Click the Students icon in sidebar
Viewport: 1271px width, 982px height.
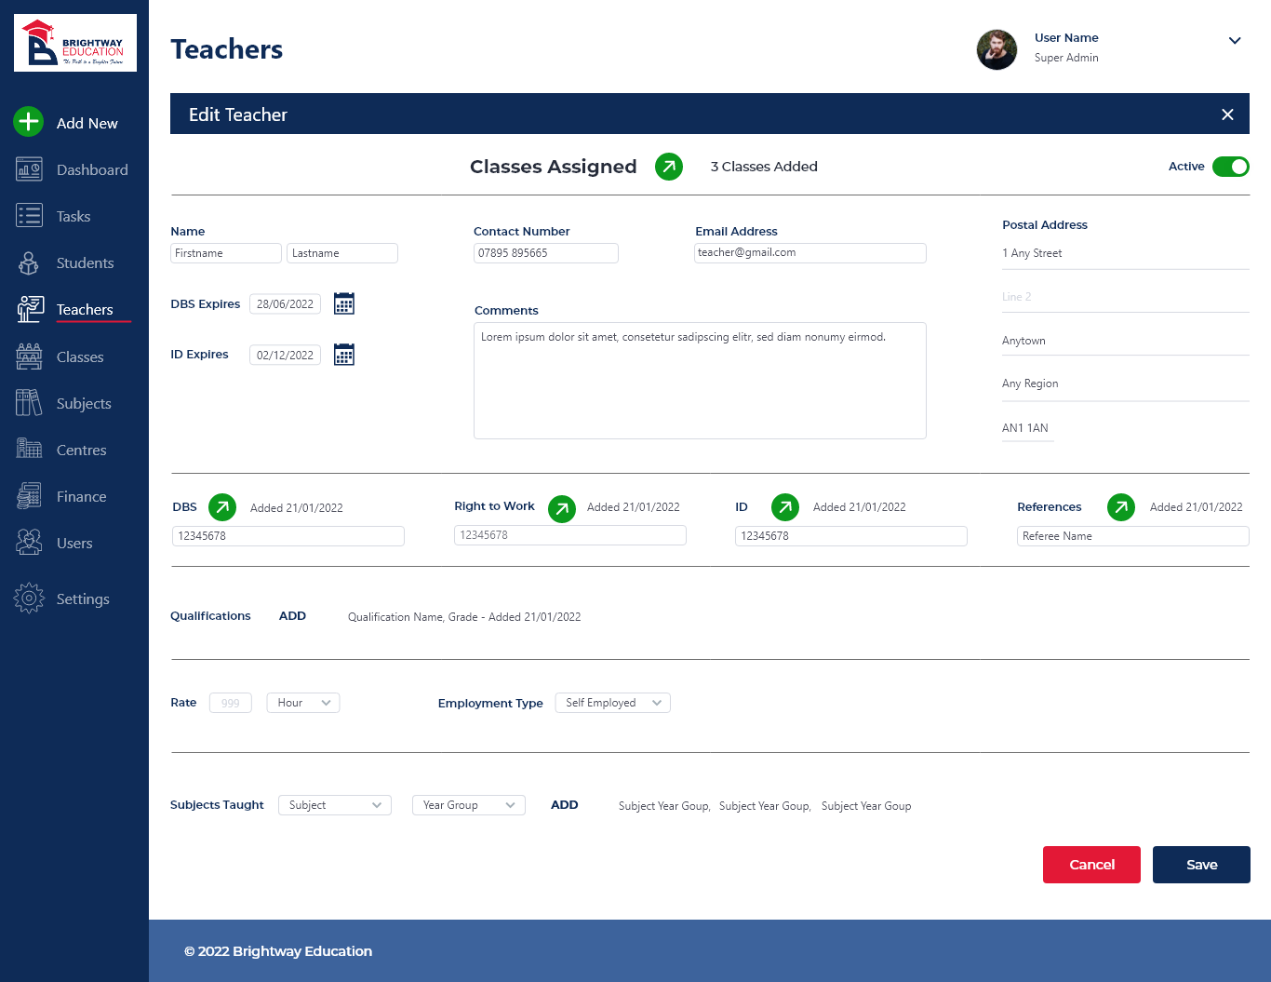tap(29, 263)
